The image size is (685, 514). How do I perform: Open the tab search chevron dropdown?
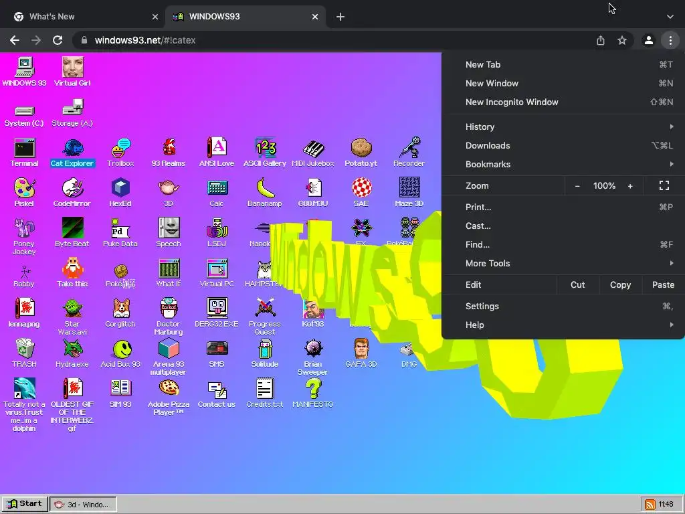(670, 17)
